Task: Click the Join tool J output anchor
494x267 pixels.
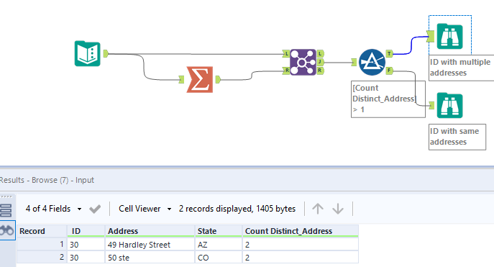Action: [320, 62]
